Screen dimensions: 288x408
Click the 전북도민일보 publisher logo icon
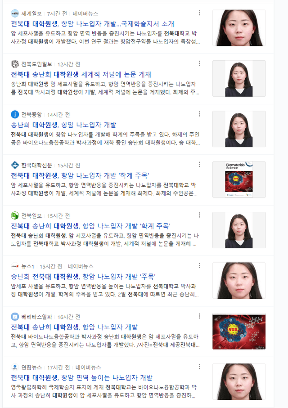tap(15, 64)
